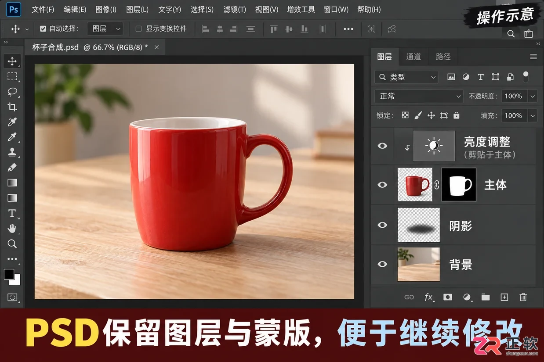
Task: Toggle lock all padlock icon
Action: click(456, 115)
